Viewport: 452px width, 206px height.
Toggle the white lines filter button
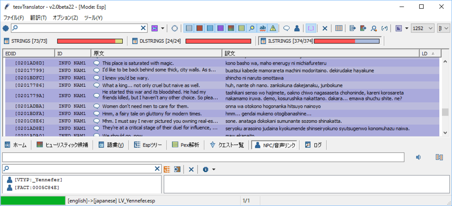(x=189, y=28)
